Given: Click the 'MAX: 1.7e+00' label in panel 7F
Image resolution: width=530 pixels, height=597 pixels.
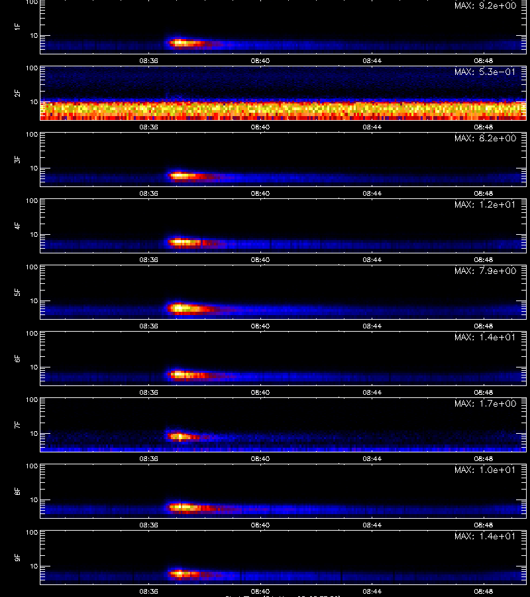Looking at the screenshot, I should 485,403.
